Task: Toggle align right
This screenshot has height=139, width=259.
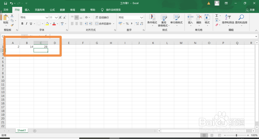Action: pos(81,24)
